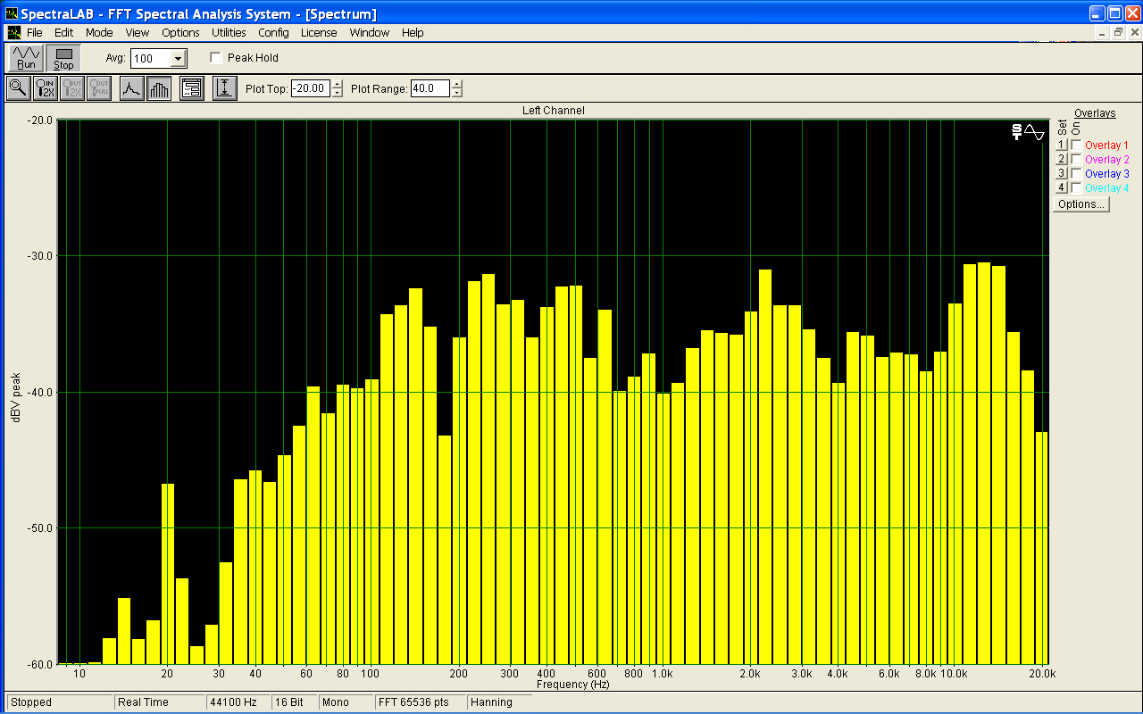This screenshot has width=1143, height=714.
Task: Decrease Plot Top with down arrow
Action: pyautogui.click(x=337, y=93)
